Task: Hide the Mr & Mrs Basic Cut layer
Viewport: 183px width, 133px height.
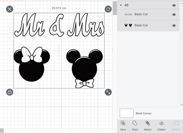Action: [x=174, y=14]
